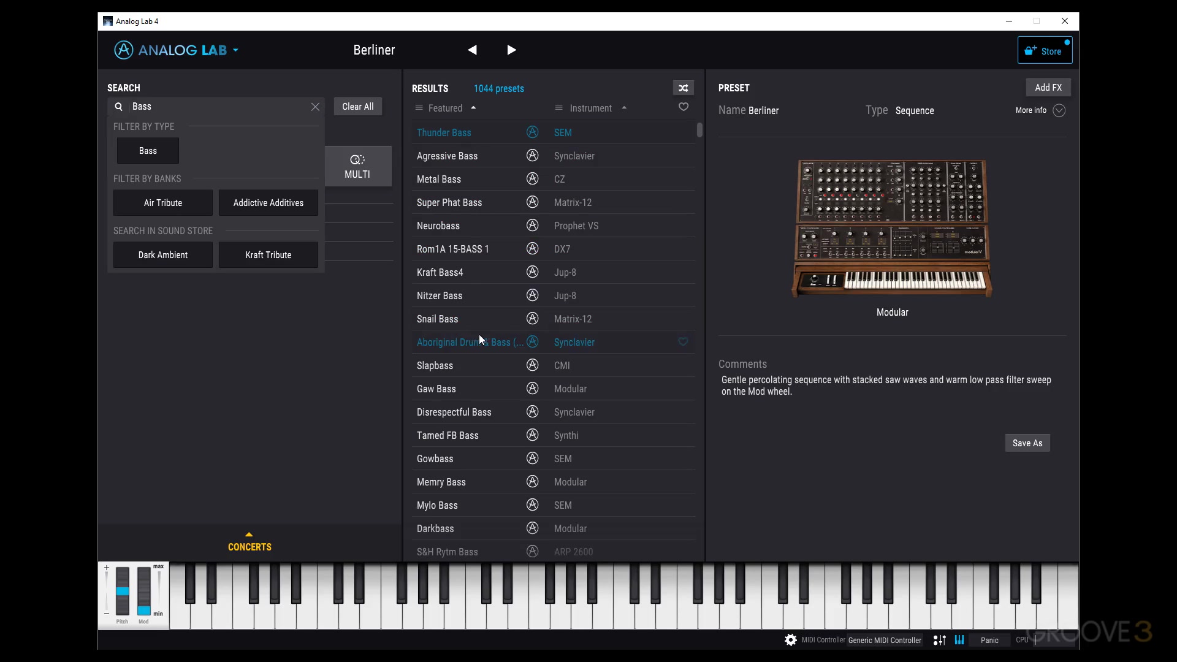Screen dimensions: 1177x662
Task: Click the Save As button
Action: coord(1027,443)
